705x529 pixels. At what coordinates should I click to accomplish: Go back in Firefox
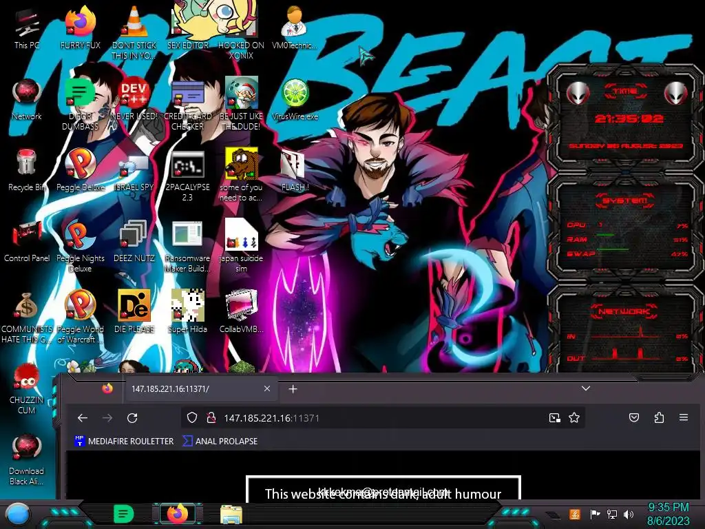(83, 418)
